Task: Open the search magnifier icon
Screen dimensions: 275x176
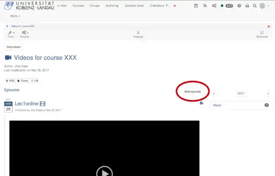Action: point(255,6)
